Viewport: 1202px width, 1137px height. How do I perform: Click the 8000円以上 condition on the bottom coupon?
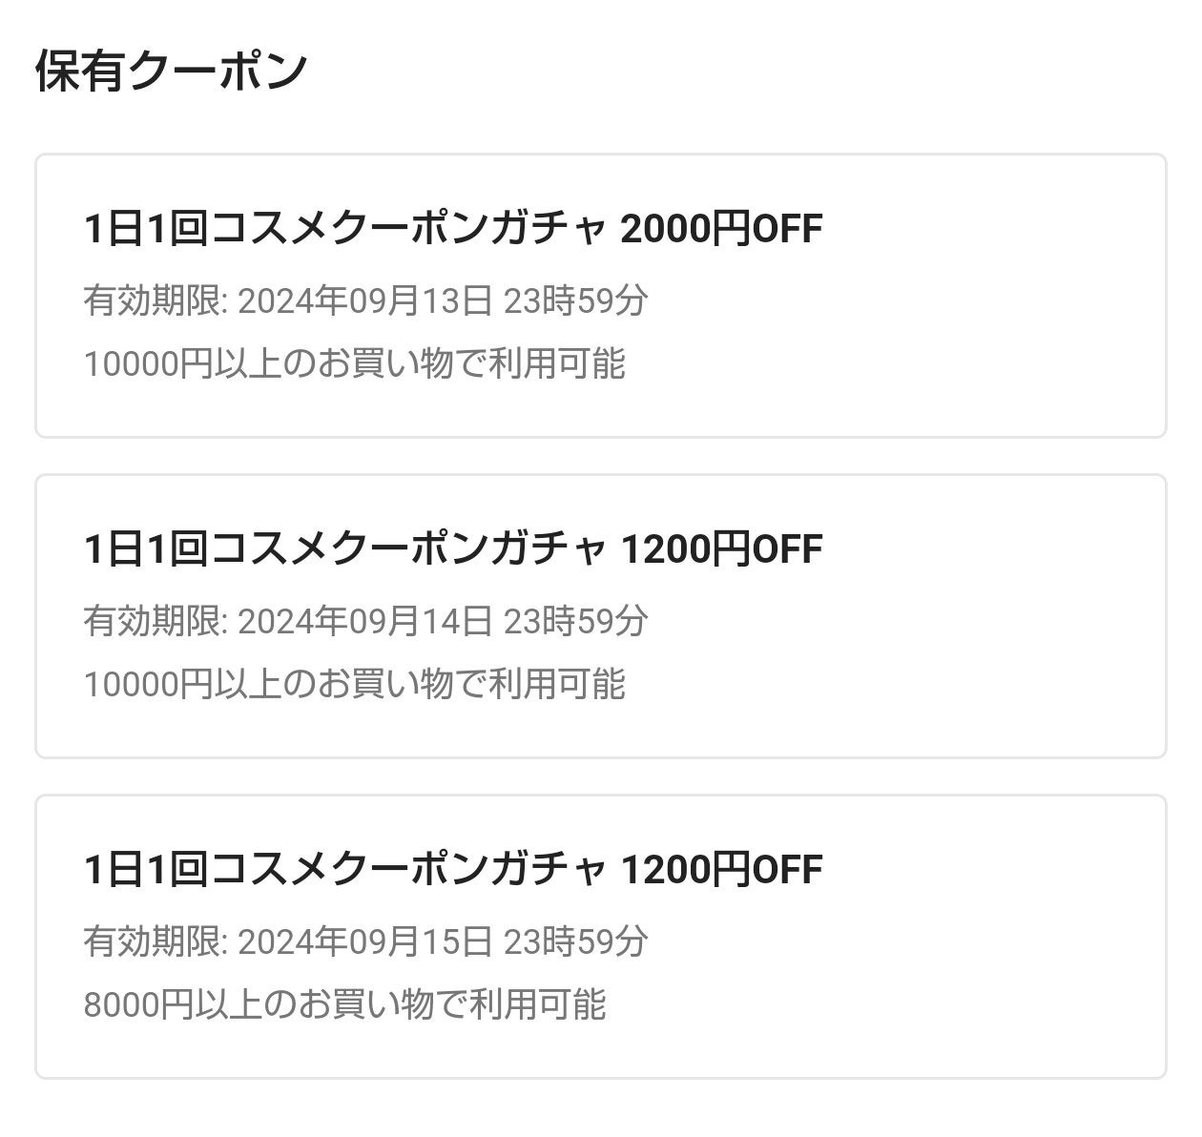[348, 1000]
